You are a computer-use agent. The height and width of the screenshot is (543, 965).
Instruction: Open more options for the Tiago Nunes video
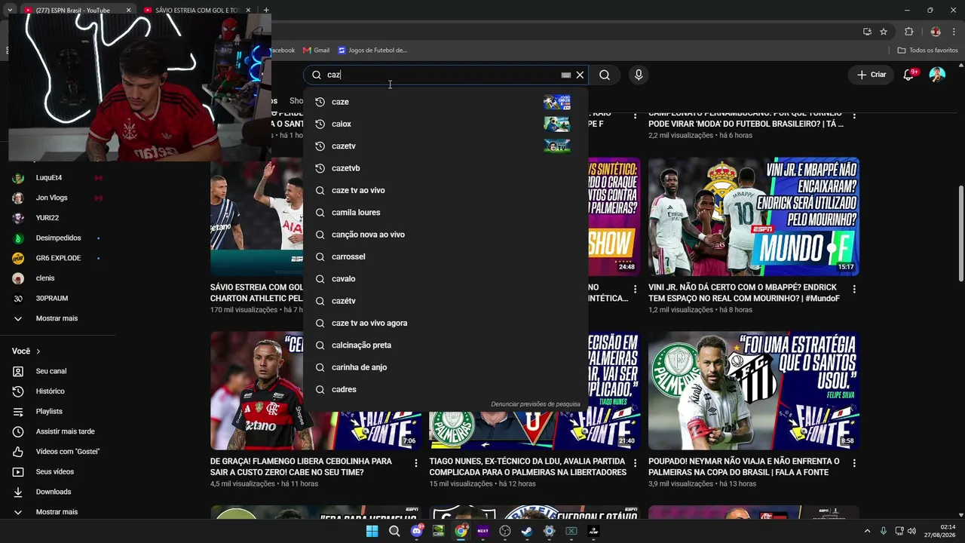[635, 463]
